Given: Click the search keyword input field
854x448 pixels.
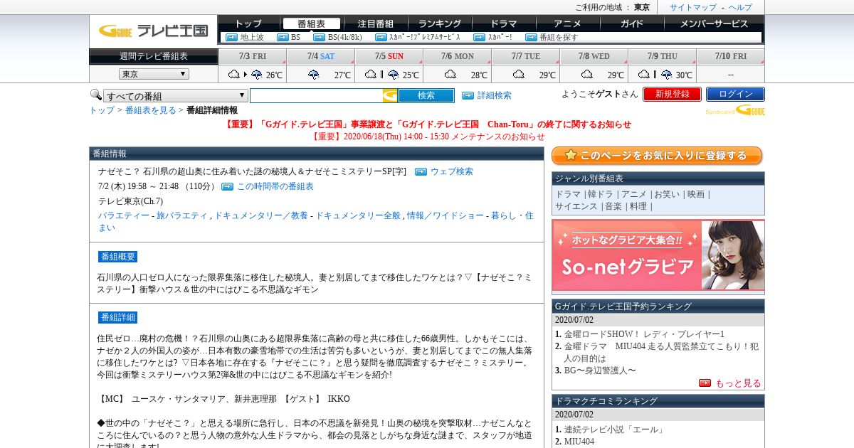Looking at the screenshot, I should click(x=316, y=95).
